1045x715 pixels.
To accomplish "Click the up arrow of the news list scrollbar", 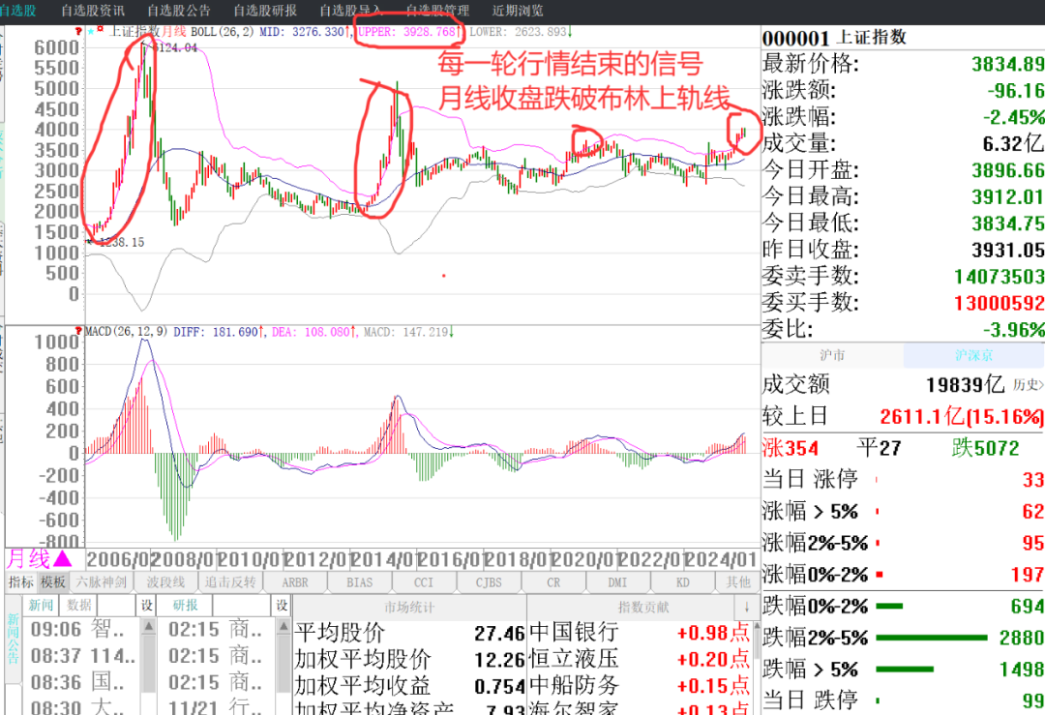I will pos(149,626).
